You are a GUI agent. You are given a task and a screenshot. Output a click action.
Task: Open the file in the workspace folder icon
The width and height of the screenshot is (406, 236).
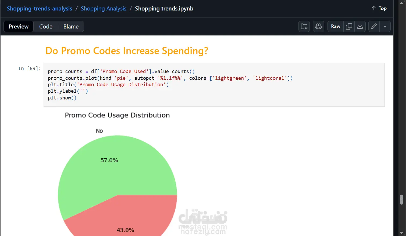pyautogui.click(x=304, y=26)
